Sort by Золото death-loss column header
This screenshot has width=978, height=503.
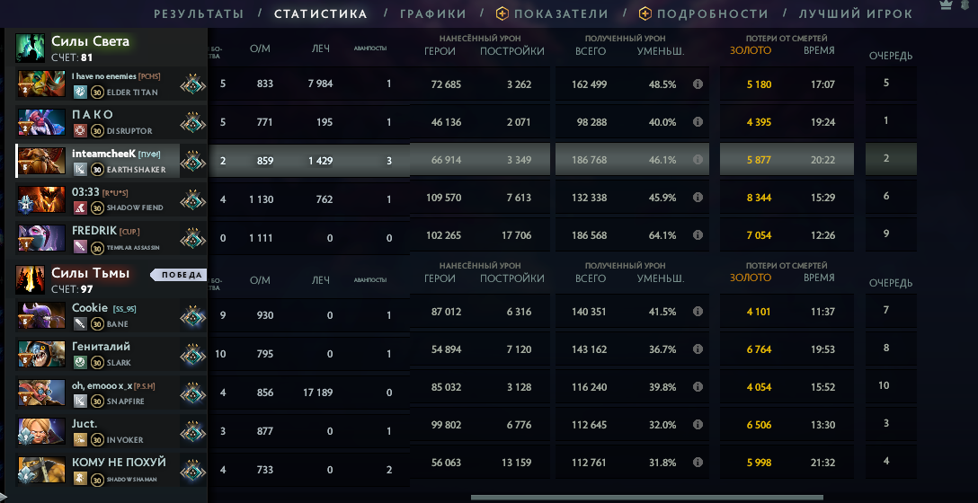(751, 50)
